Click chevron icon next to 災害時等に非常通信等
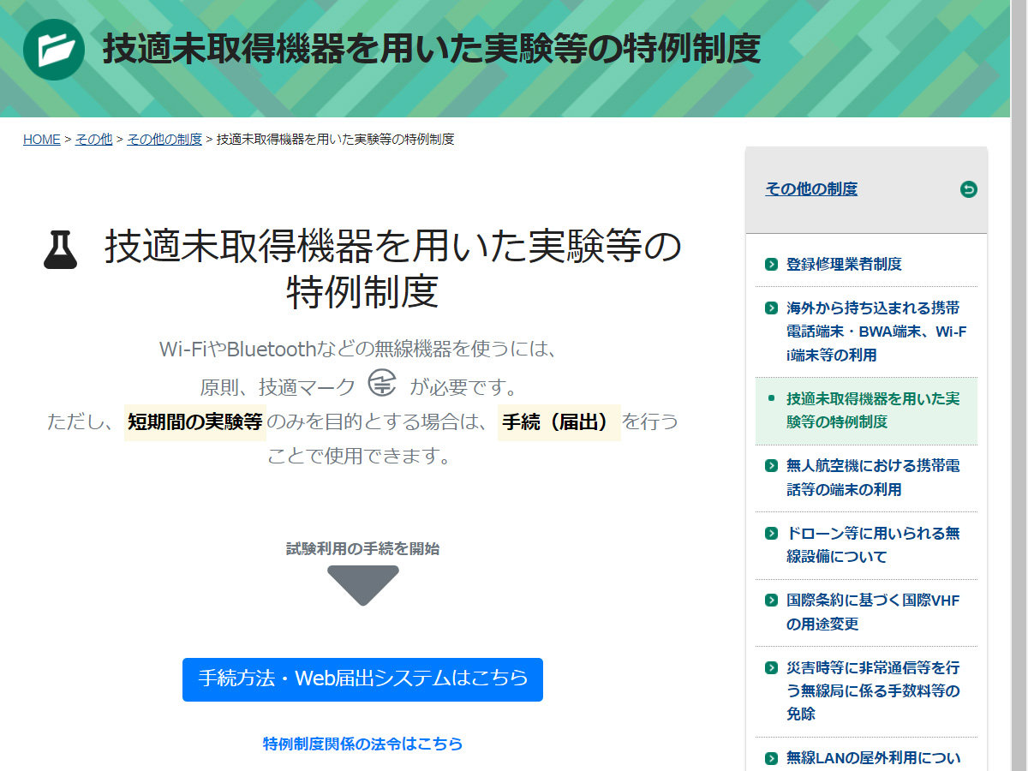The image size is (1028, 771). (x=771, y=667)
